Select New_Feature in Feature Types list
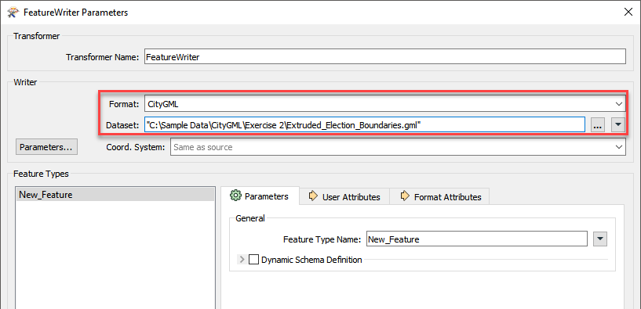Viewport: 641px width, 309px height. 115,195
